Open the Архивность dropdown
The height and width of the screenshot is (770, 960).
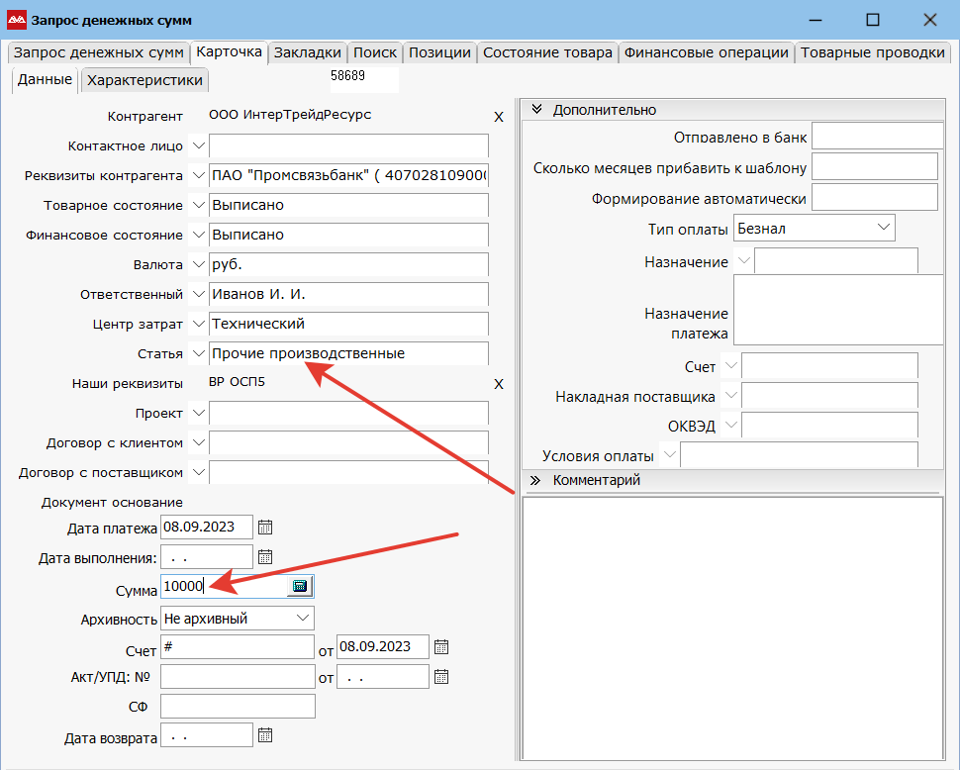click(x=302, y=618)
